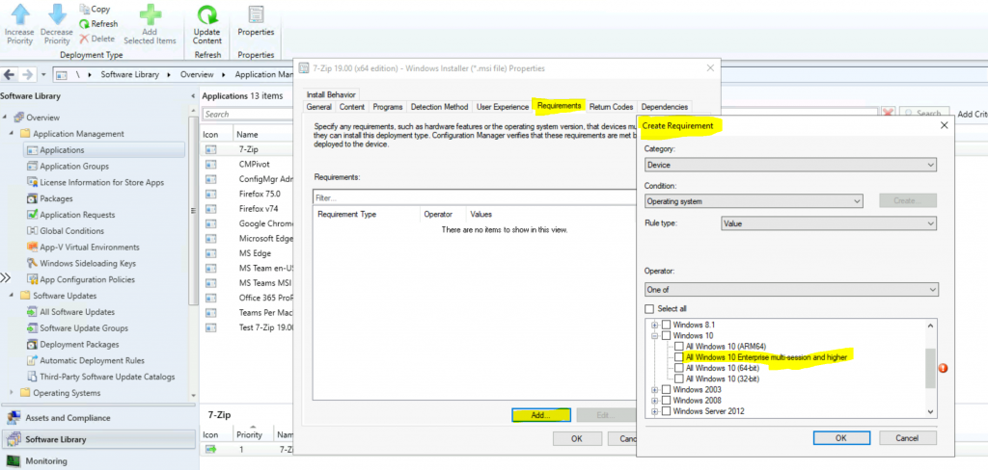This screenshot has width=988, height=470.
Task: Click Cancel in Create Requirement dialog
Action: pyautogui.click(x=907, y=437)
